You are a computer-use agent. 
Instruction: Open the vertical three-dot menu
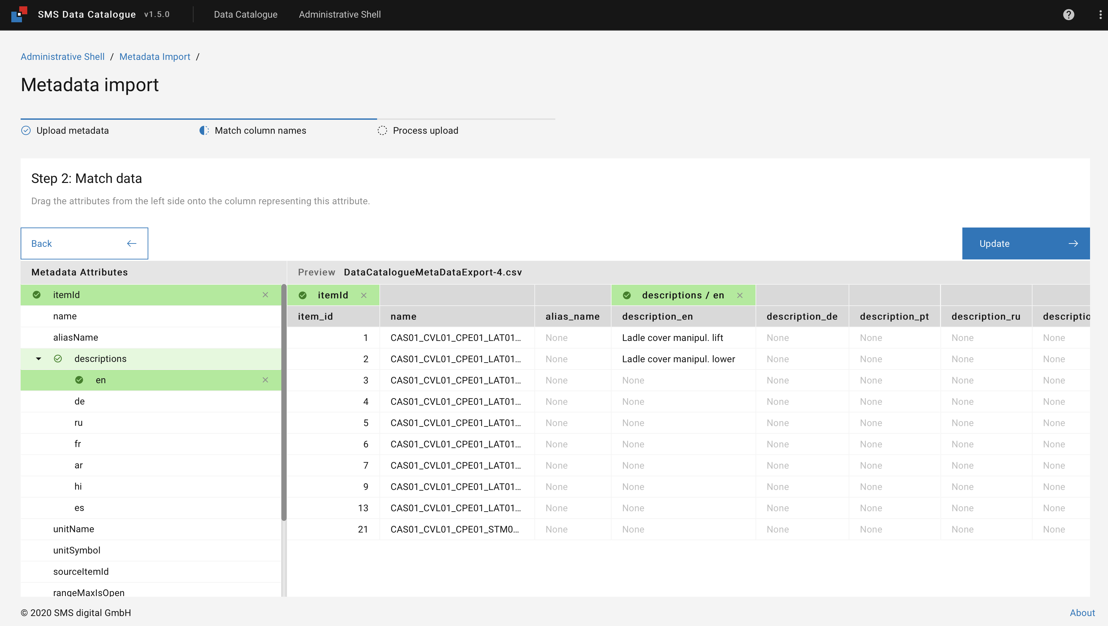pyautogui.click(x=1100, y=15)
